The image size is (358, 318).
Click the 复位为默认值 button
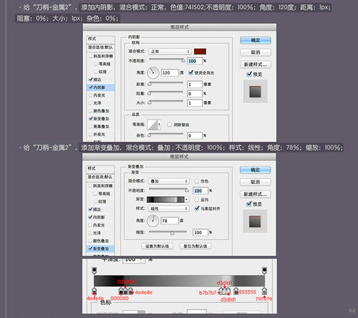(x=195, y=246)
